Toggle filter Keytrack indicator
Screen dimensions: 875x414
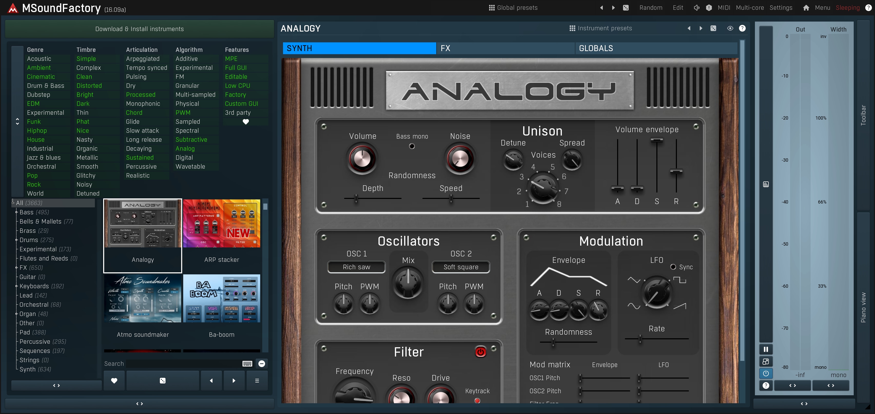point(477,401)
